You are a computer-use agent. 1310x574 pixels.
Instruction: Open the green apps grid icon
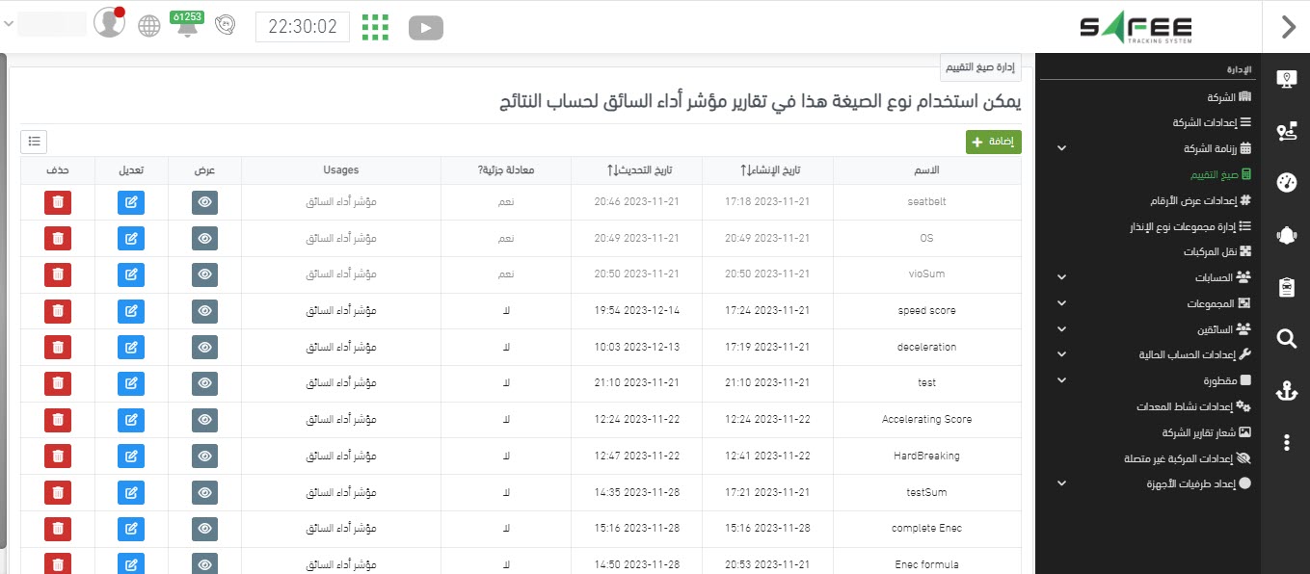point(375,27)
